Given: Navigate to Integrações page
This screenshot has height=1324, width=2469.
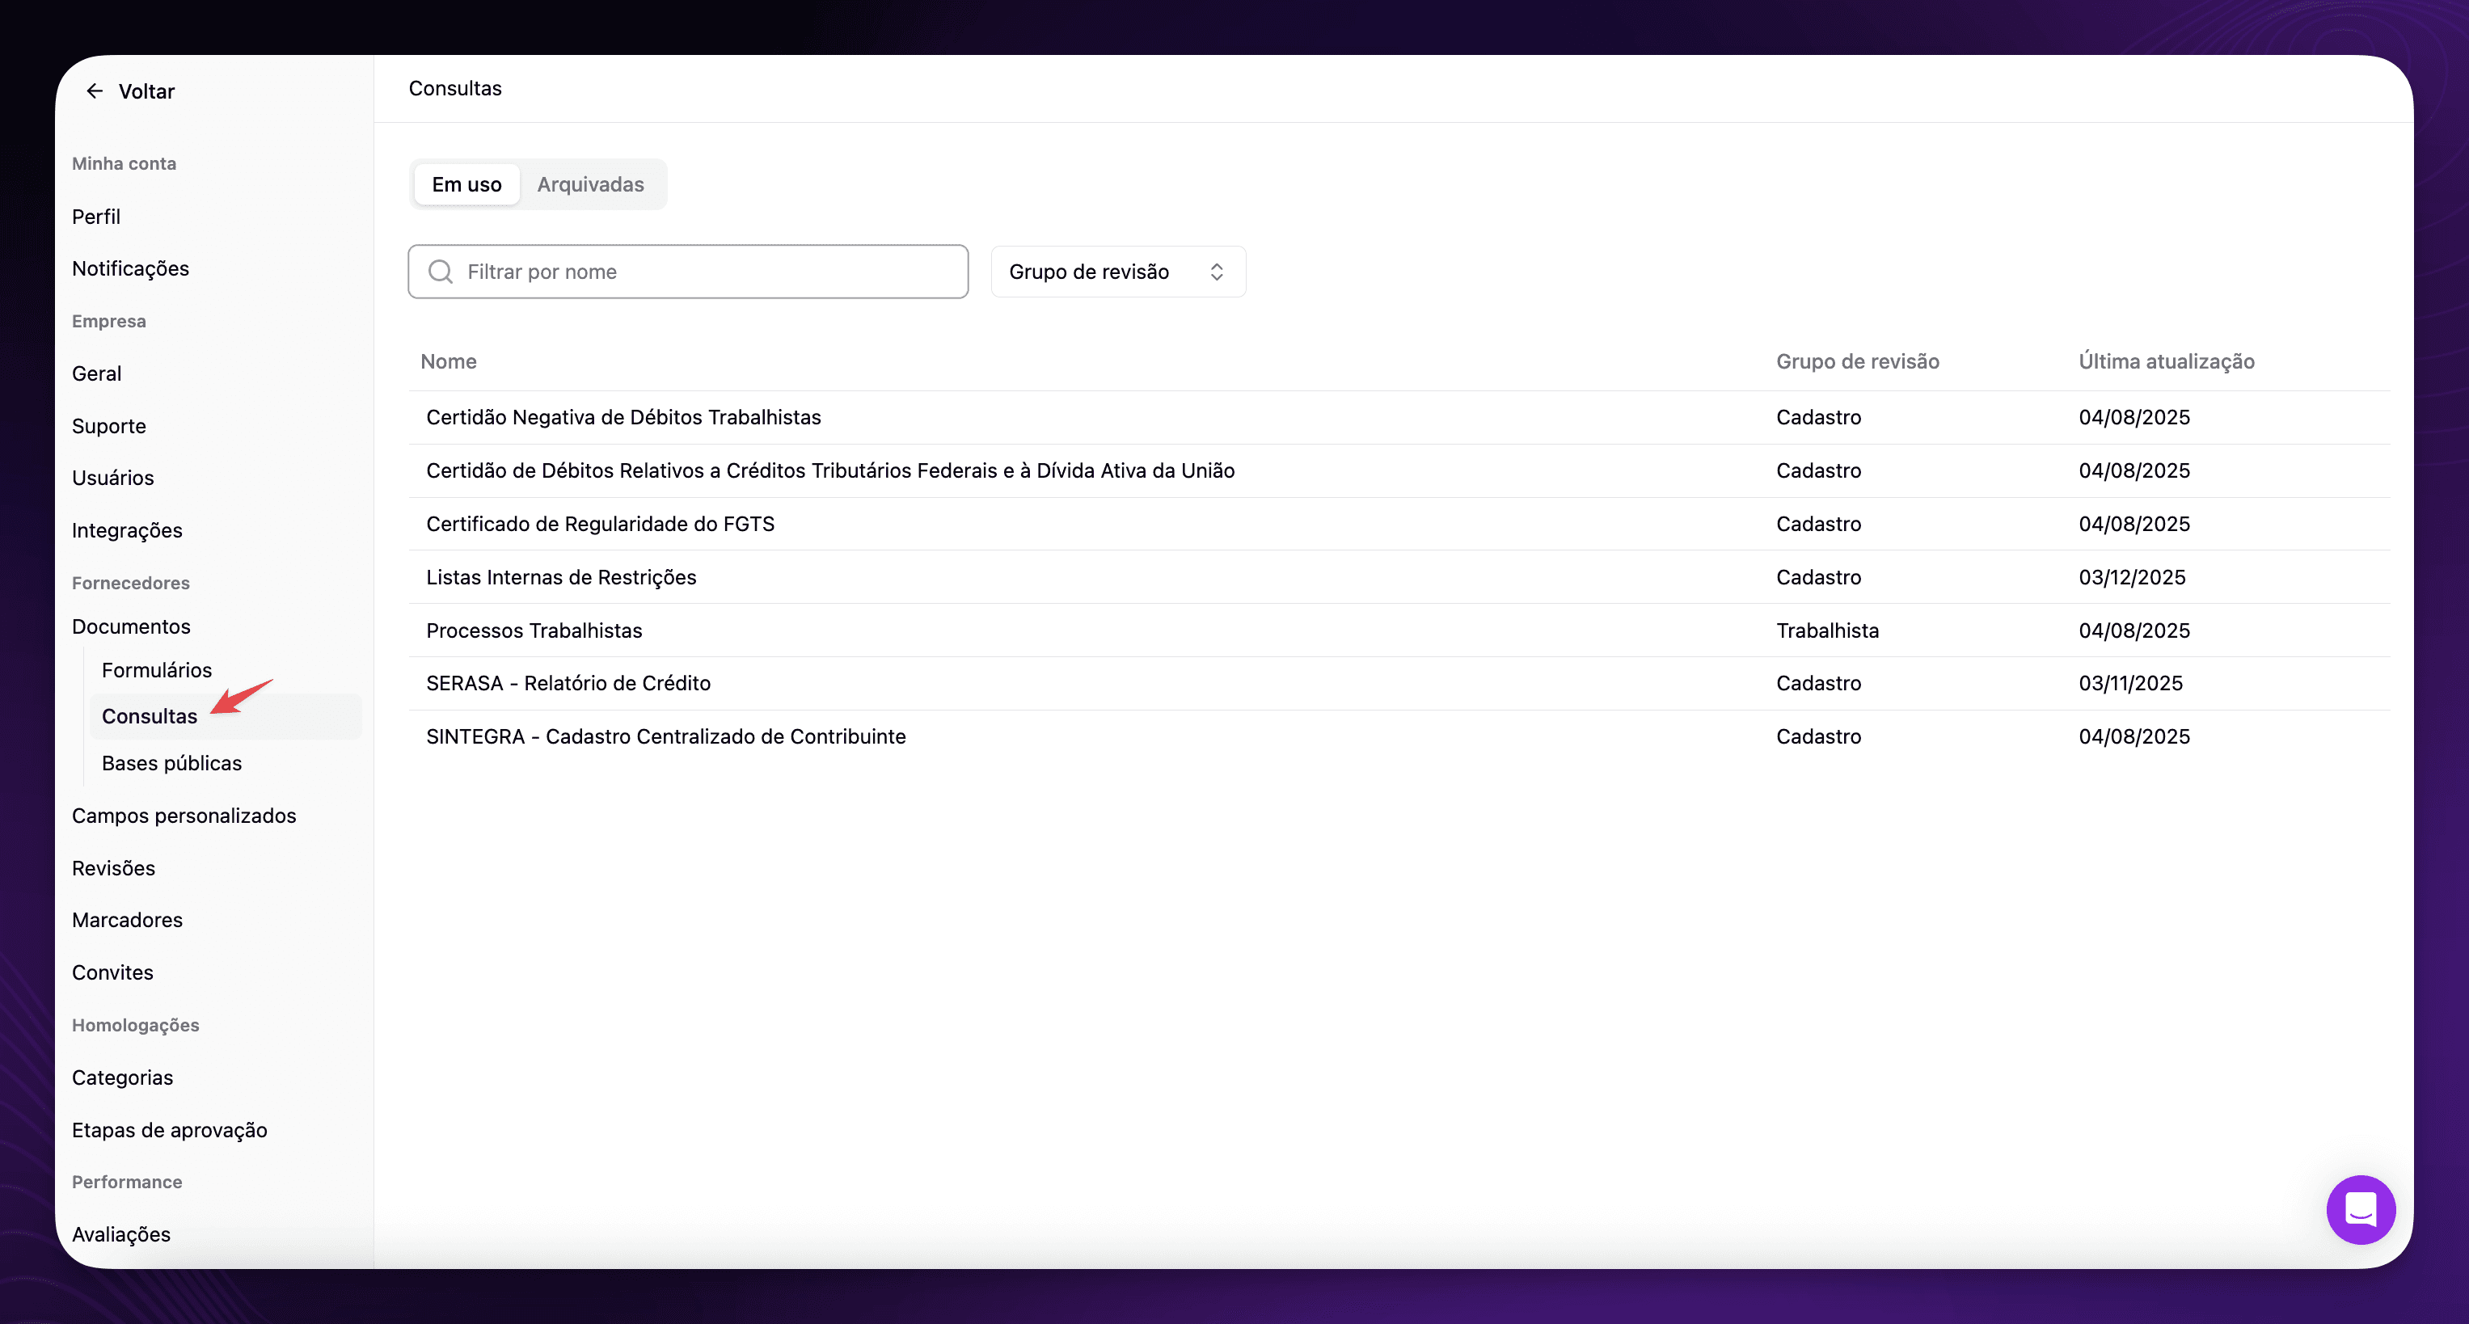Looking at the screenshot, I should coord(126,529).
